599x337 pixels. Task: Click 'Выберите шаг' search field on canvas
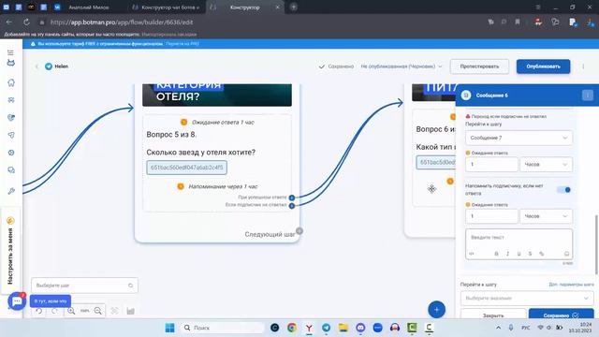[84, 286]
